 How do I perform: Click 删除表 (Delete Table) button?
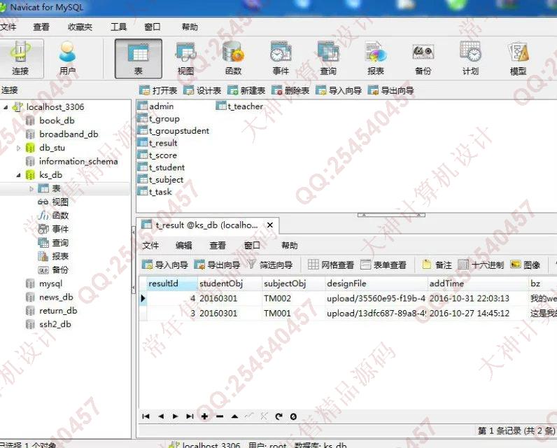pos(290,90)
